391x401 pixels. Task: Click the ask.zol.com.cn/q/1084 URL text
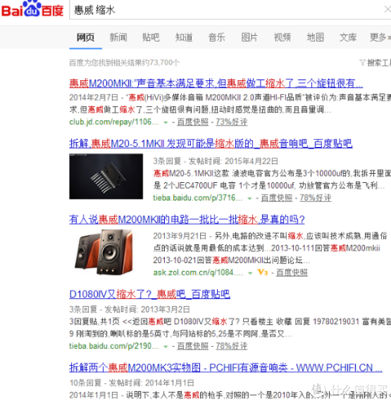[198, 273]
